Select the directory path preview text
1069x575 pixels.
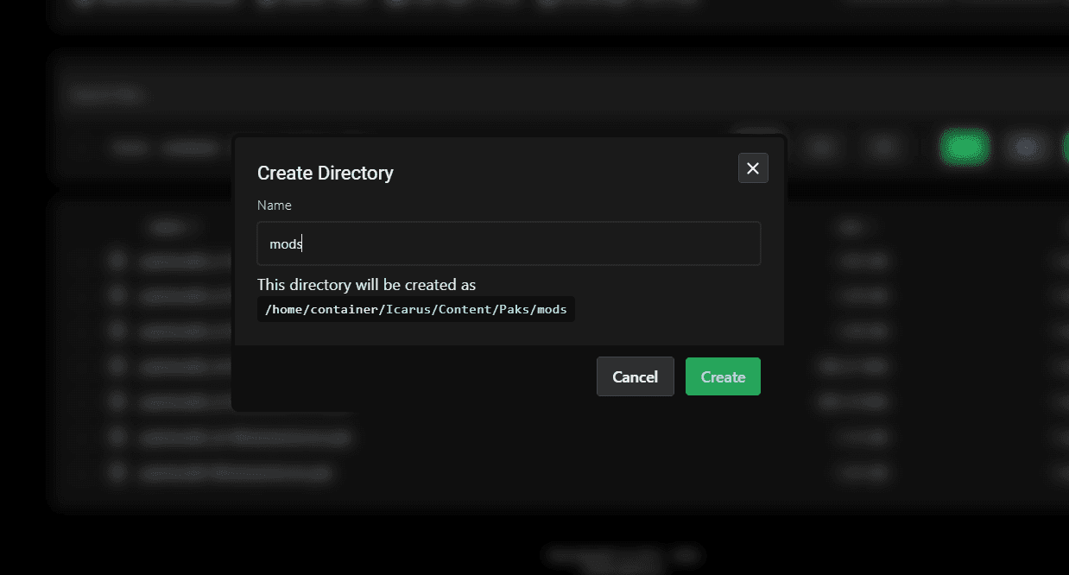(415, 308)
